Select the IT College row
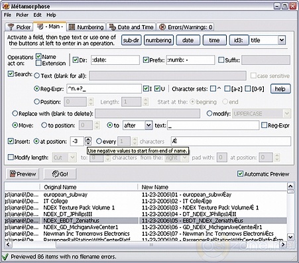This screenshot has height=263, width=299. pyautogui.click(x=146, y=201)
